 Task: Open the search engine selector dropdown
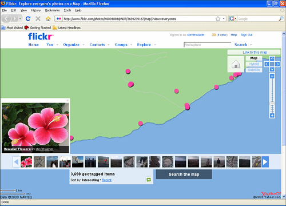236,19
